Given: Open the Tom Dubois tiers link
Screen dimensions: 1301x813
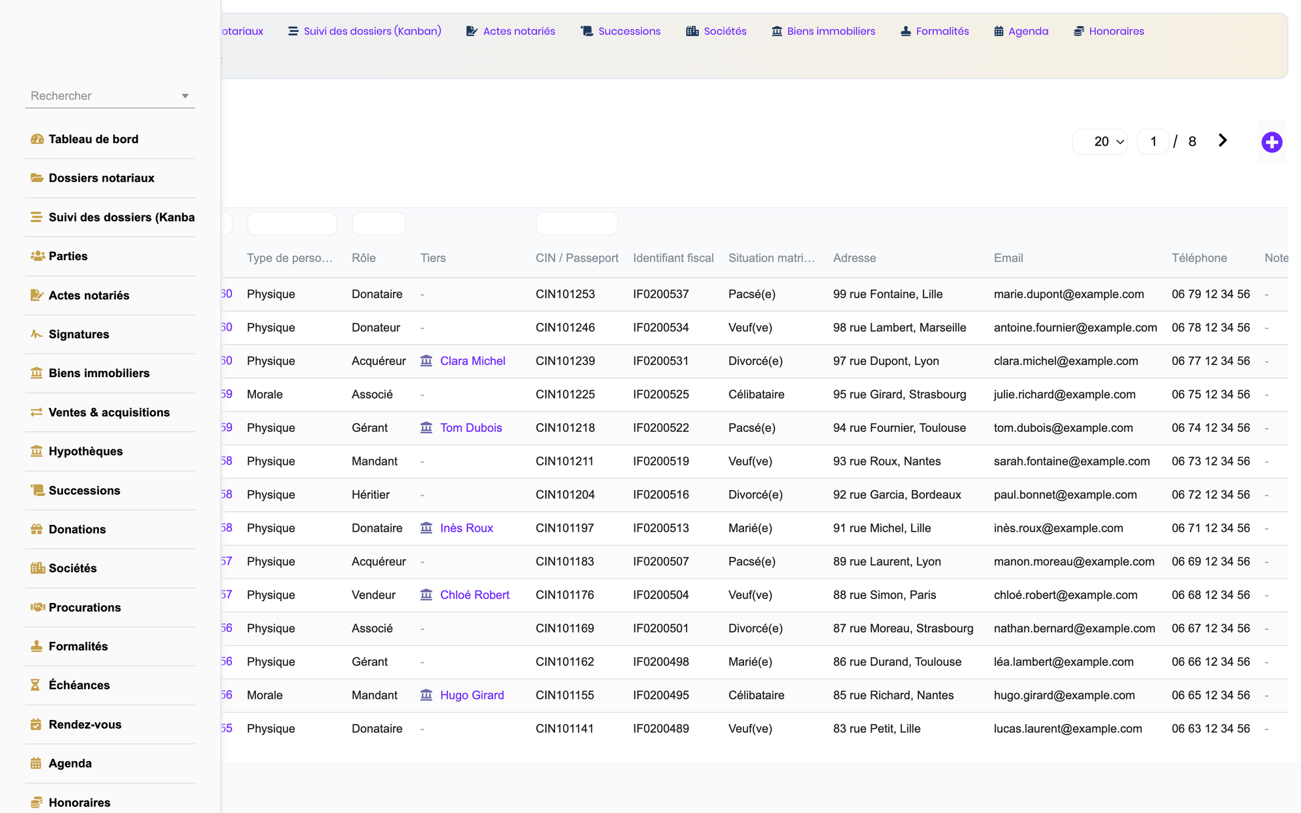Looking at the screenshot, I should (471, 428).
